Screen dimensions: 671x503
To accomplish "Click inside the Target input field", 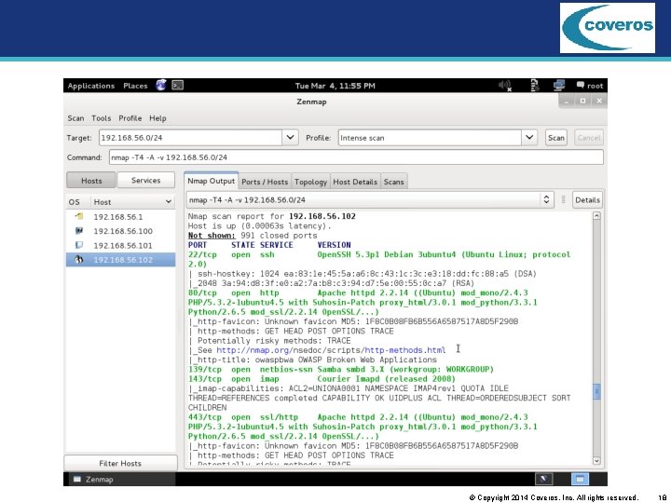I will pyautogui.click(x=190, y=137).
